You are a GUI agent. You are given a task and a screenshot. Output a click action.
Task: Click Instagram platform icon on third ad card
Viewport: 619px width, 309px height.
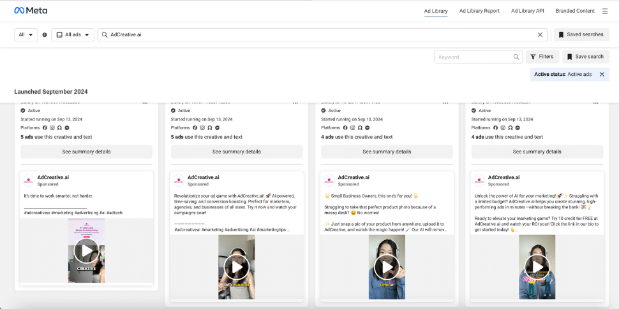(352, 127)
